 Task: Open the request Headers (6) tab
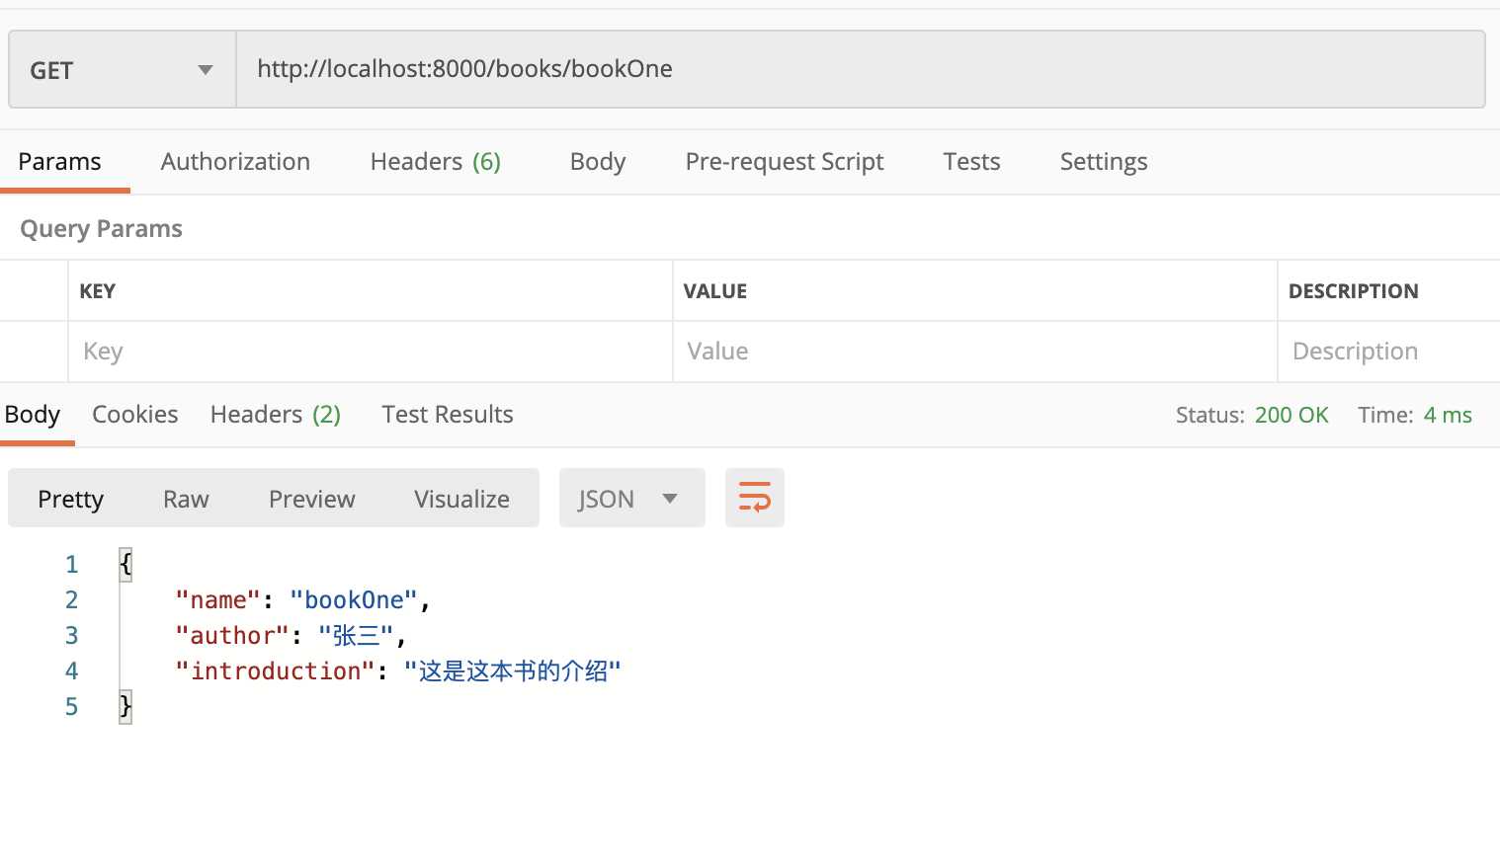[436, 161]
